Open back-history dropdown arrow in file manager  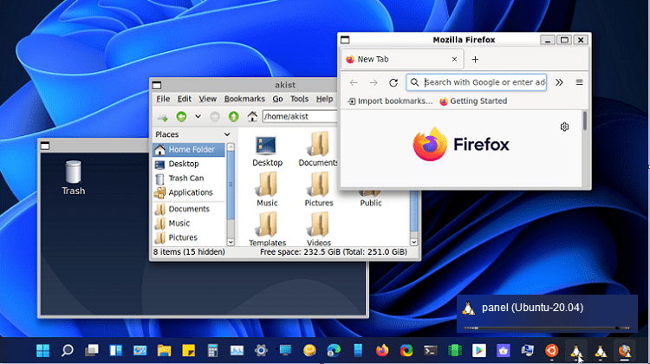click(198, 116)
